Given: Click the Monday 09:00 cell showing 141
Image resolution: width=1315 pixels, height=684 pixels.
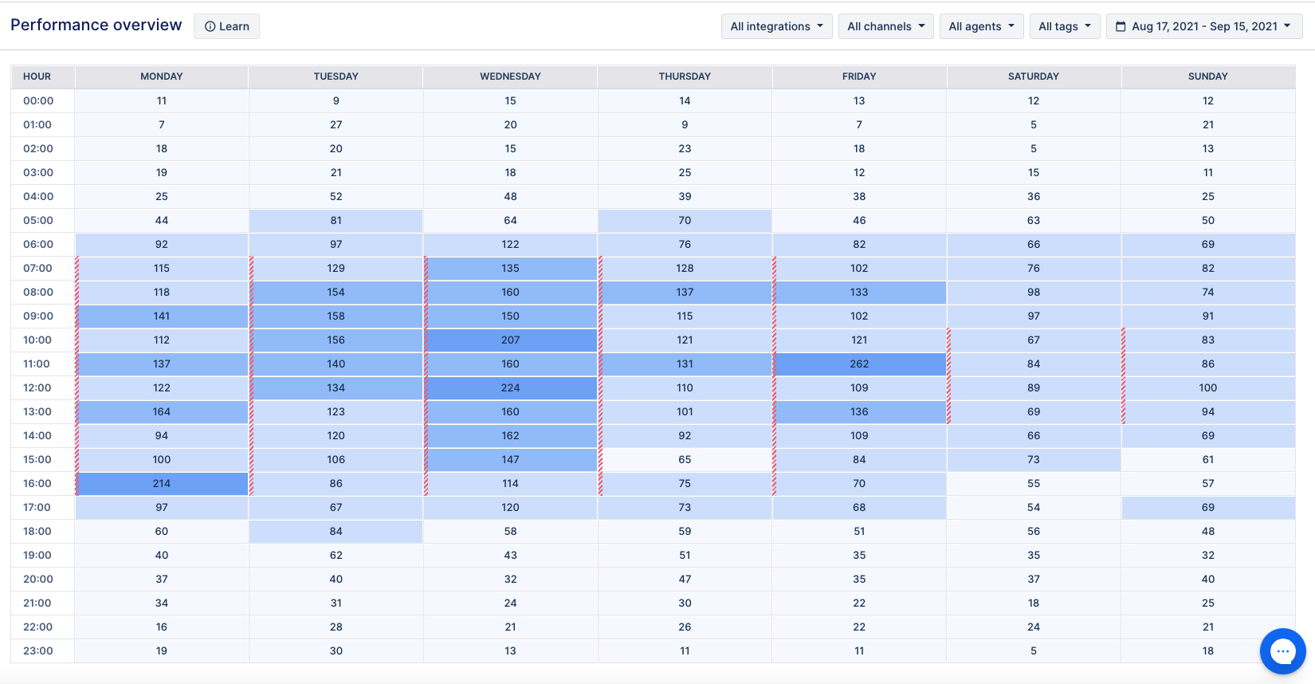Looking at the screenshot, I should click(x=162, y=316).
